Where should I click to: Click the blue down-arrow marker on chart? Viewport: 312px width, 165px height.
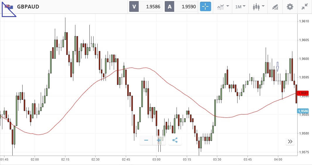pyautogui.click(x=277, y=67)
